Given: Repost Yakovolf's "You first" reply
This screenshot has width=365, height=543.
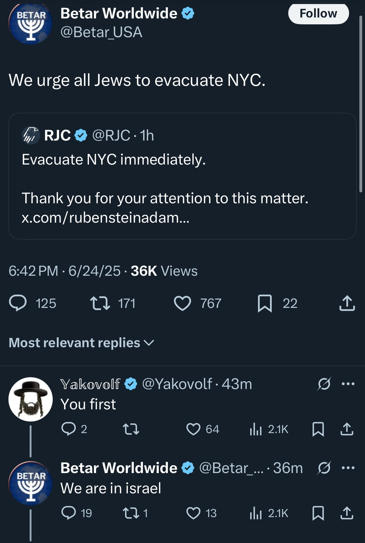Looking at the screenshot, I should [131, 429].
